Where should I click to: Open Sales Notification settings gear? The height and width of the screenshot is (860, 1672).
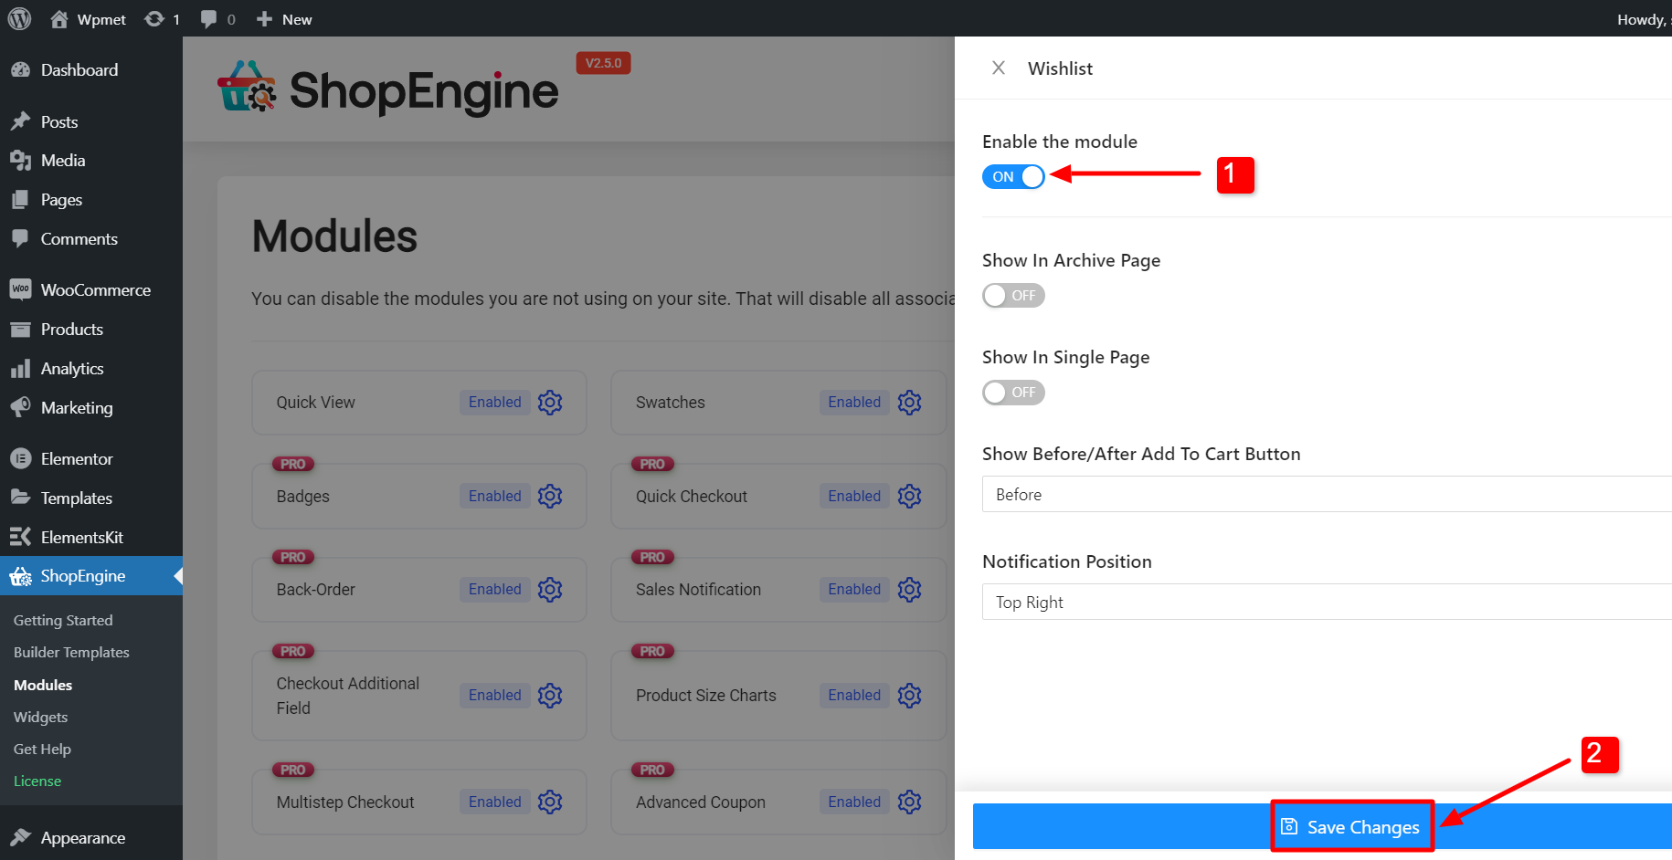[x=909, y=589]
